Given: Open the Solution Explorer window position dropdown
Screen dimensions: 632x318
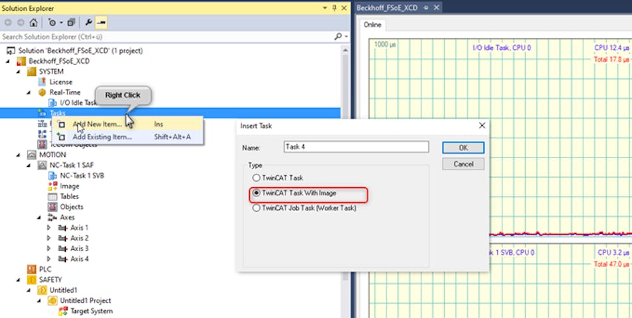Looking at the screenshot, I should tap(325, 8).
